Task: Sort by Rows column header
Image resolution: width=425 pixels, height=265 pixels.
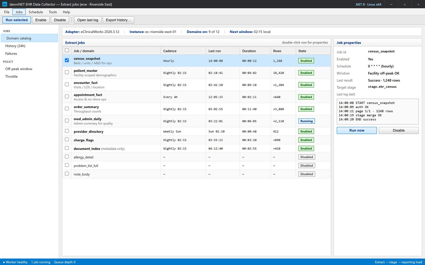Action: tap(283, 51)
